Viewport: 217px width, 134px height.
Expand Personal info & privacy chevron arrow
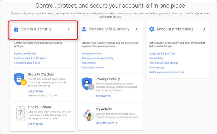[x=136, y=29]
